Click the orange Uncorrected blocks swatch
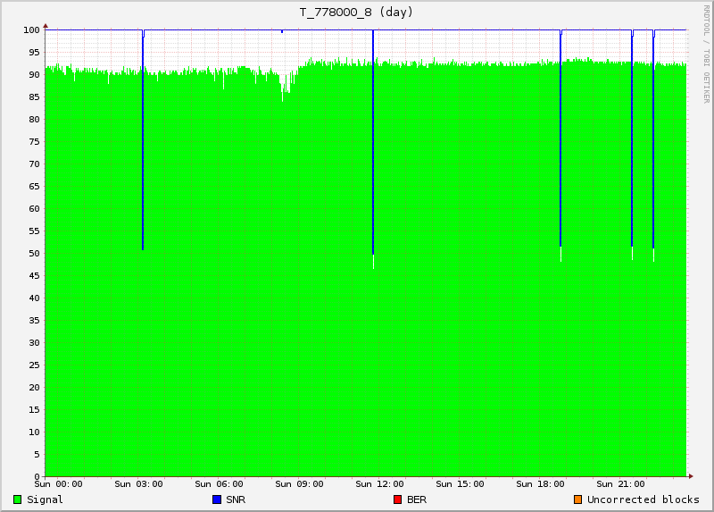Image resolution: width=714 pixels, height=512 pixels. [577, 499]
